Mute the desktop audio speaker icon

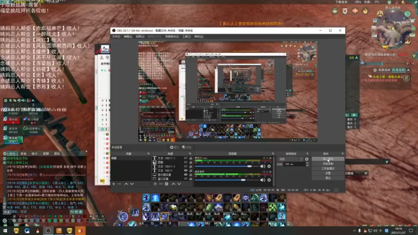[x=263, y=166]
